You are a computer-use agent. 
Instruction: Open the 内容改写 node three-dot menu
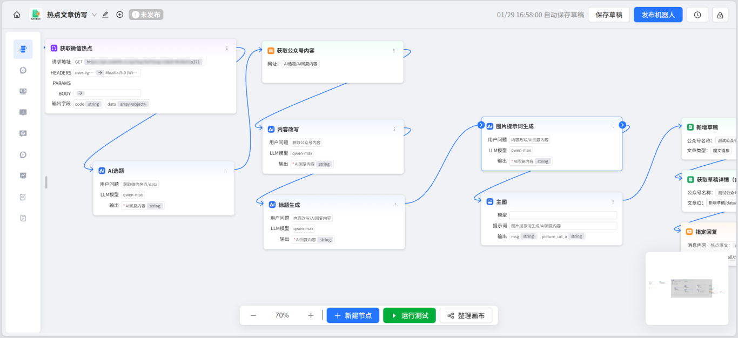tap(394, 129)
